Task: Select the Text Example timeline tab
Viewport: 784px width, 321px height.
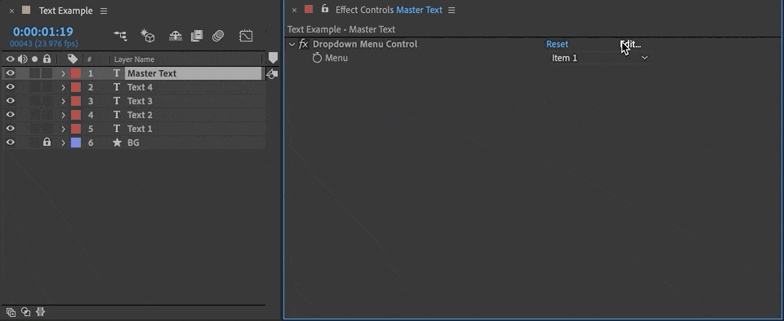Action: pyautogui.click(x=65, y=11)
